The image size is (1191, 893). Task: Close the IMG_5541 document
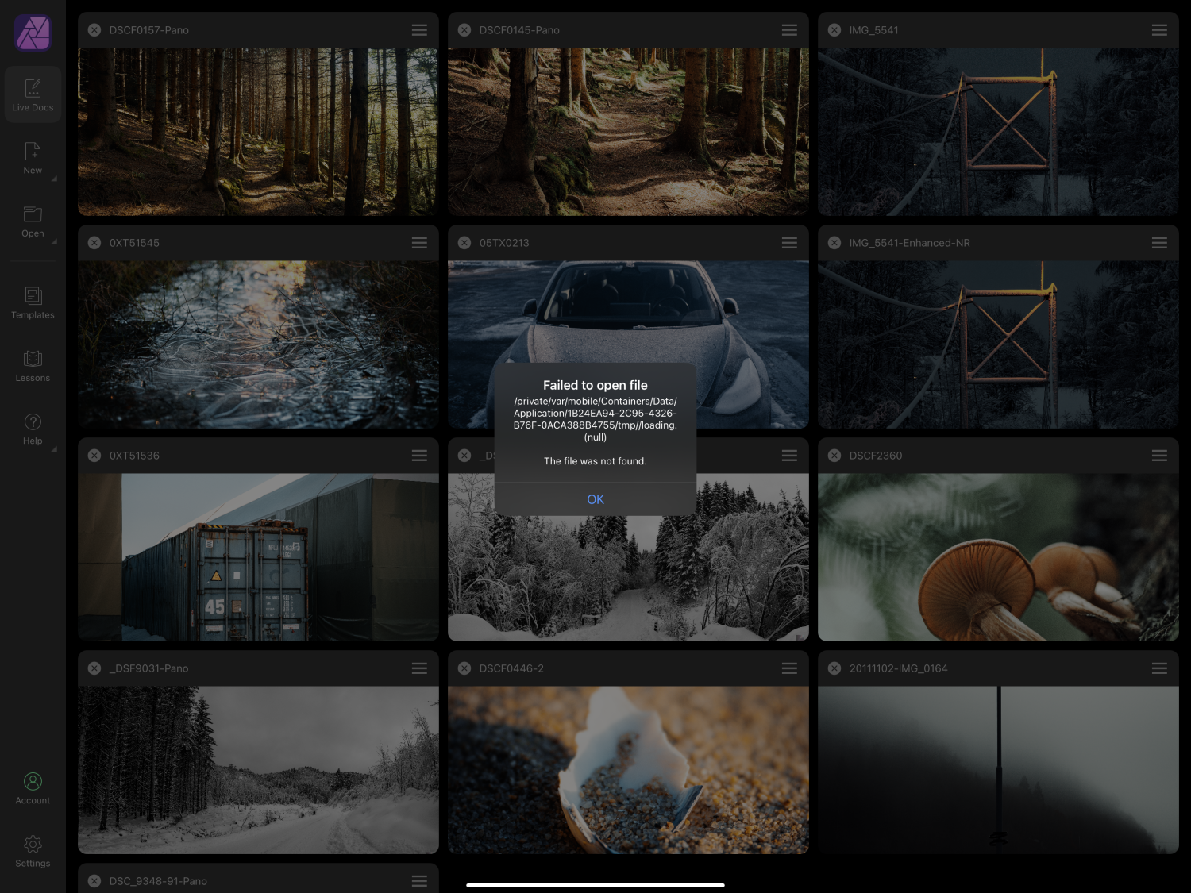click(834, 30)
